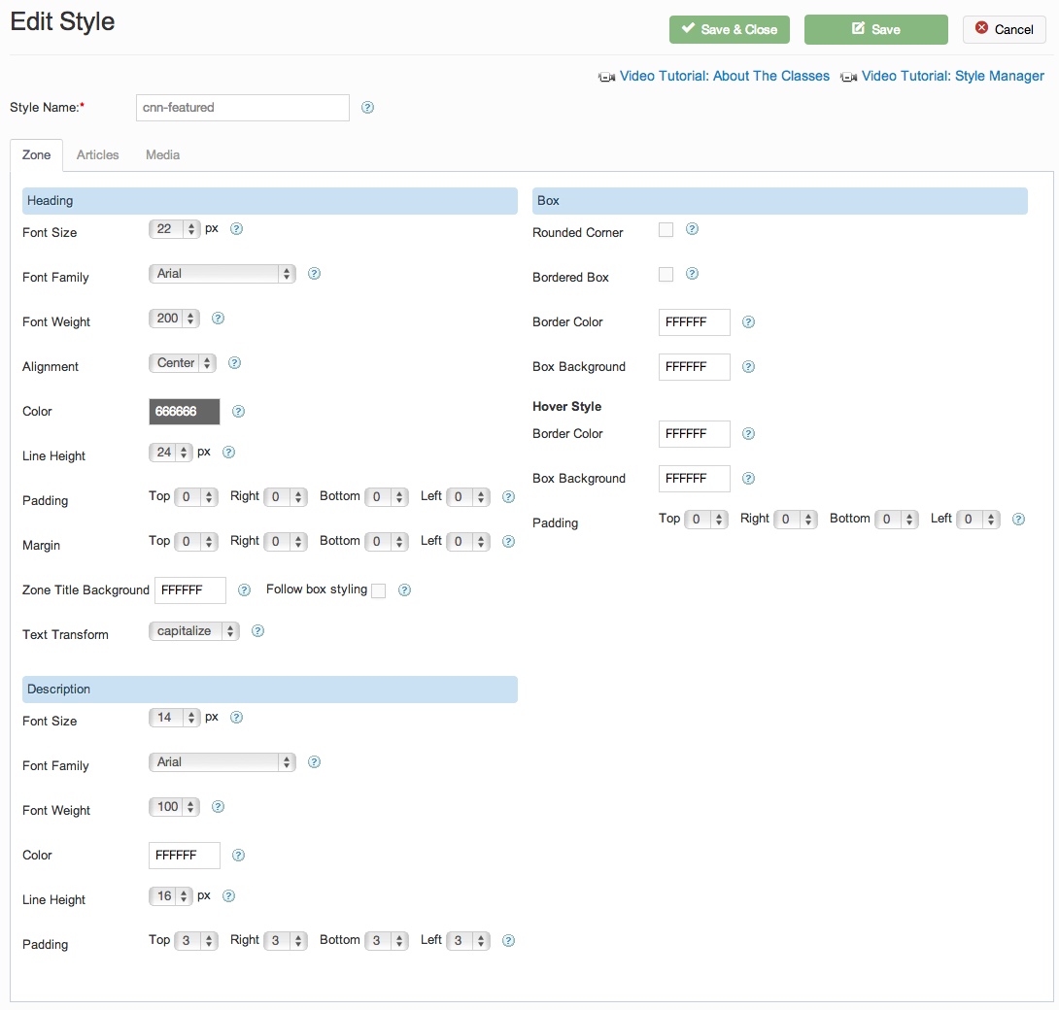Open Description Font Family dropdown
The image size is (1059, 1010).
coord(222,761)
